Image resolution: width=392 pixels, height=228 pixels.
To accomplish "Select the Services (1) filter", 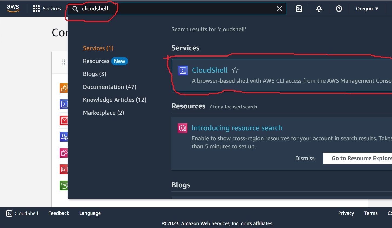I will [x=98, y=48].
